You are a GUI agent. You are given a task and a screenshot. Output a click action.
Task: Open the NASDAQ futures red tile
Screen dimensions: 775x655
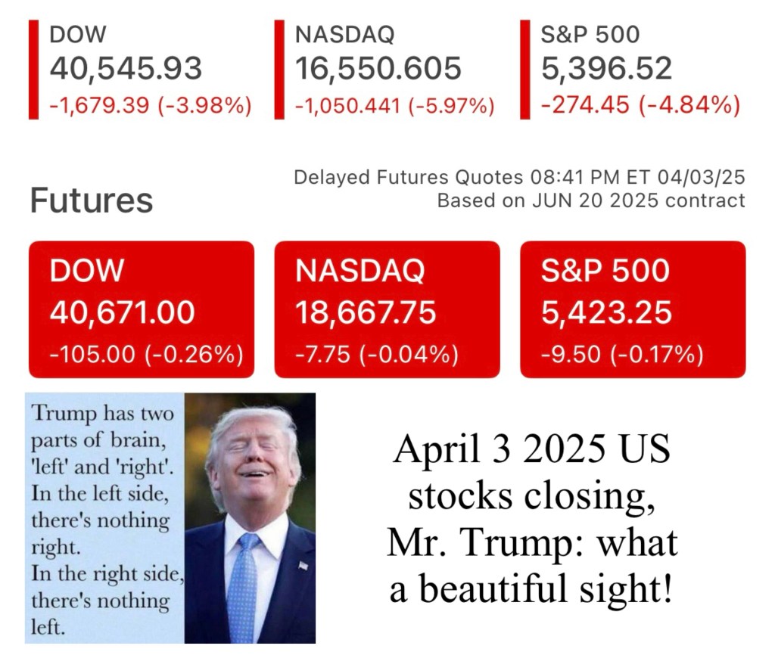[x=387, y=309]
